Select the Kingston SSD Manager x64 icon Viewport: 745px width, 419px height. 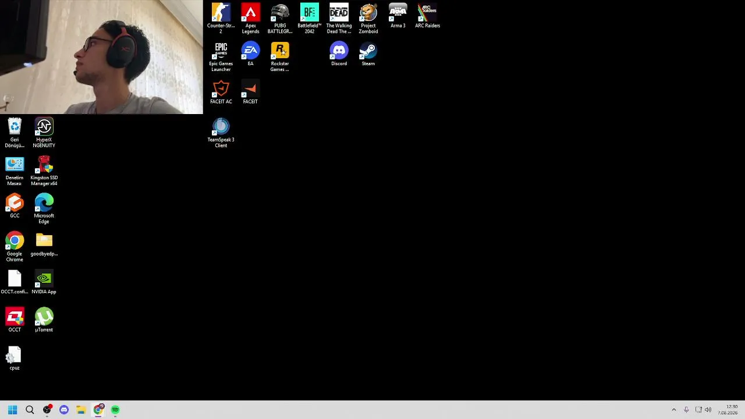[44, 171]
